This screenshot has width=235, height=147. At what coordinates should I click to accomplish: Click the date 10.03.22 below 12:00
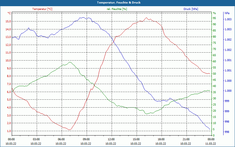[x=111, y=143]
